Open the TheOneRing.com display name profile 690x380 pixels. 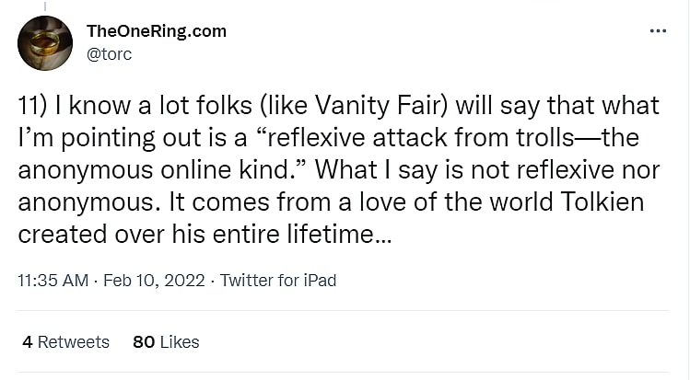tap(156, 31)
